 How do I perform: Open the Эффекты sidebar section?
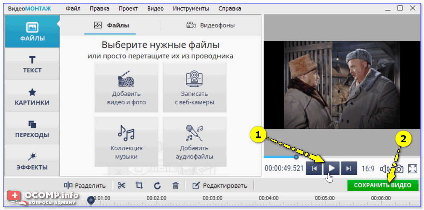point(32,161)
